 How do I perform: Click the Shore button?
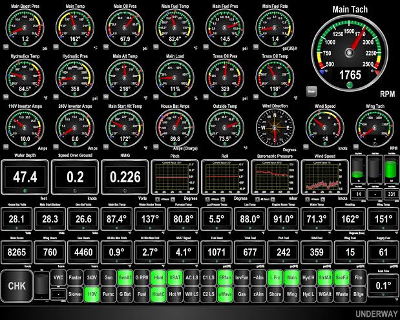pyautogui.click(x=275, y=294)
